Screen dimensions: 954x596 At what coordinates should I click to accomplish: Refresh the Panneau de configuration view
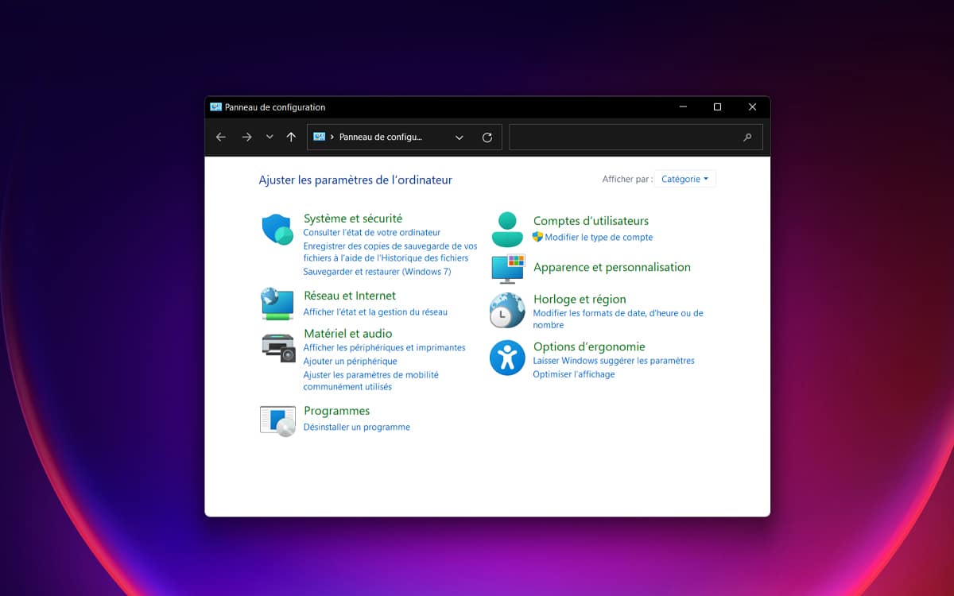click(x=487, y=137)
